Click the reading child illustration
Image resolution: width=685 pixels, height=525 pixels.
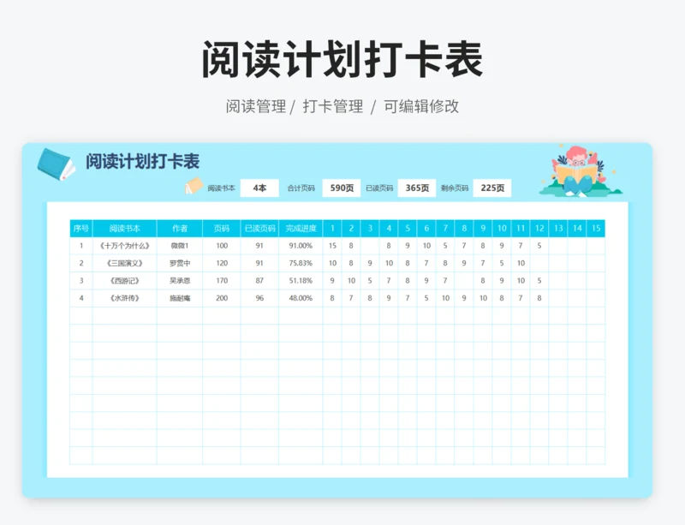pyautogui.click(x=579, y=171)
